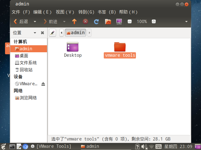Click the 100% zoom level label
201x150 pixels.
(142, 21)
